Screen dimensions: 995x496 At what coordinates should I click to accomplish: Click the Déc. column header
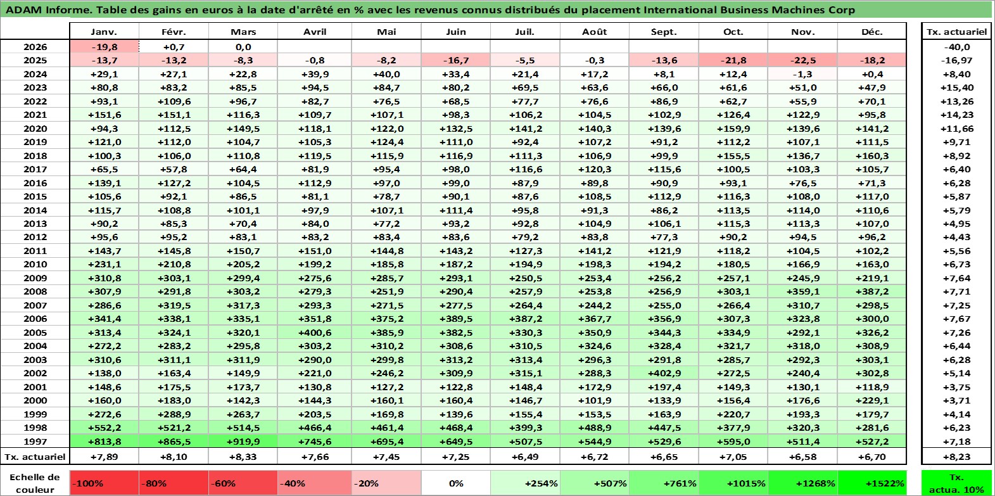point(872,32)
